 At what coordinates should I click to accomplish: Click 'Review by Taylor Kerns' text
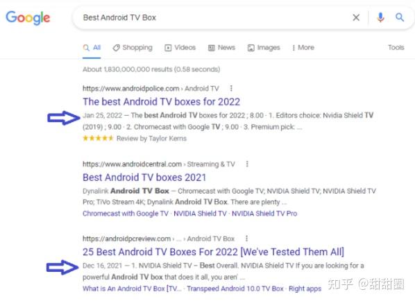(152, 138)
